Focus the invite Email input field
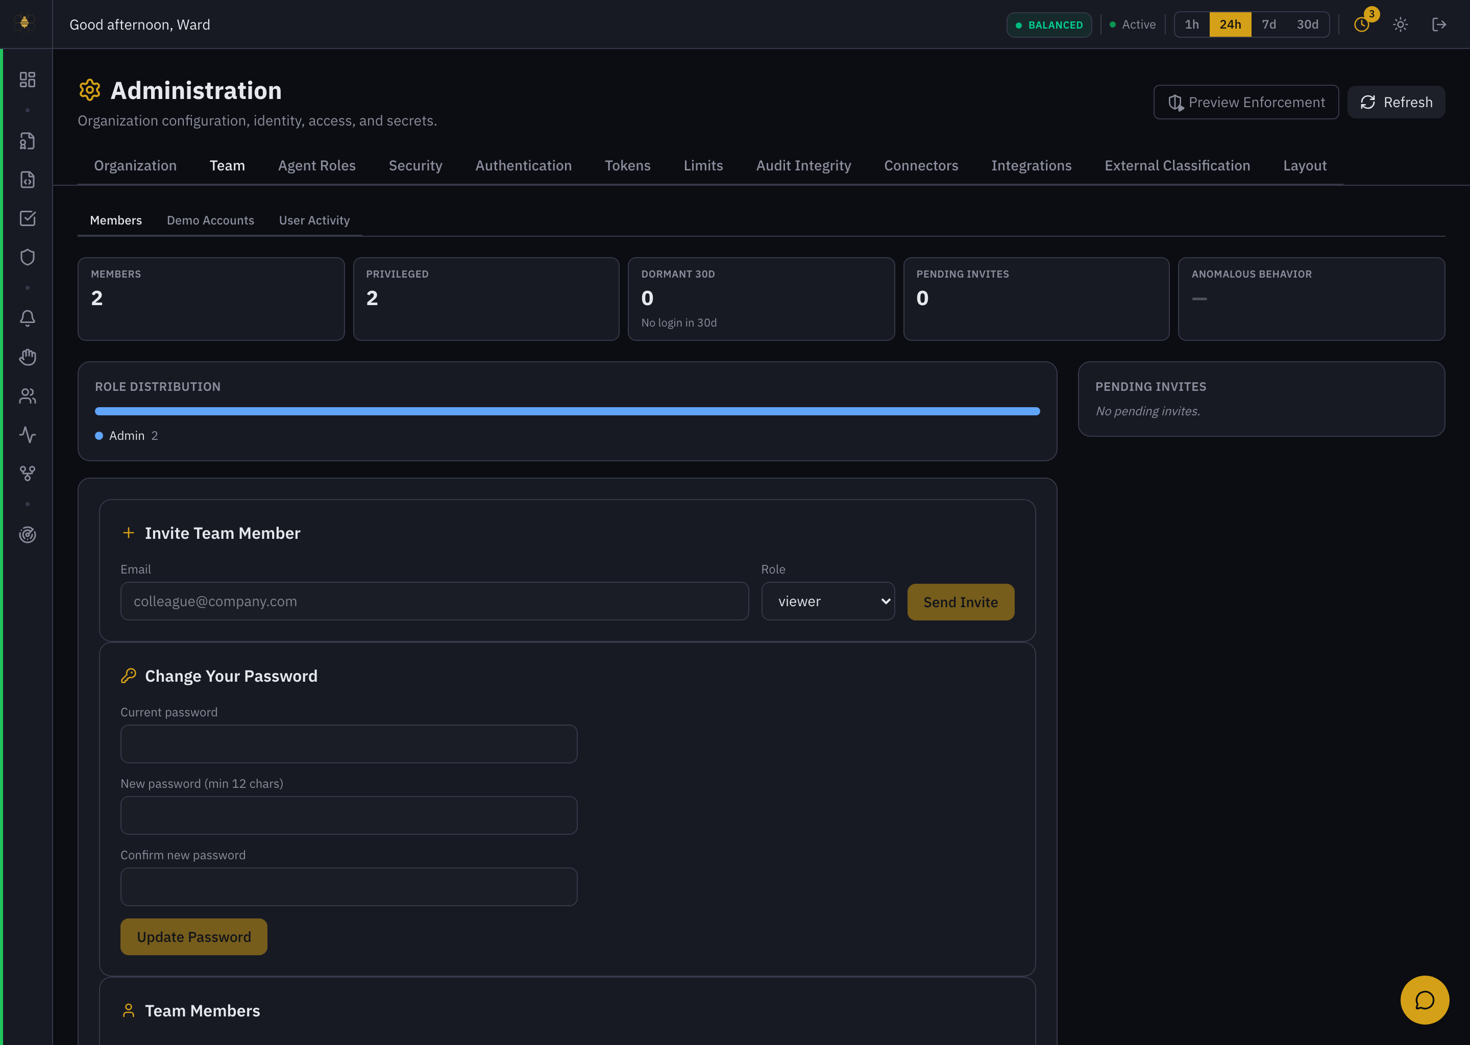 pos(434,601)
